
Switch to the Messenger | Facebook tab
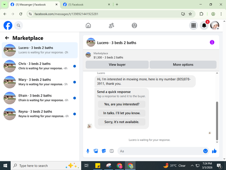(x=34, y=5)
